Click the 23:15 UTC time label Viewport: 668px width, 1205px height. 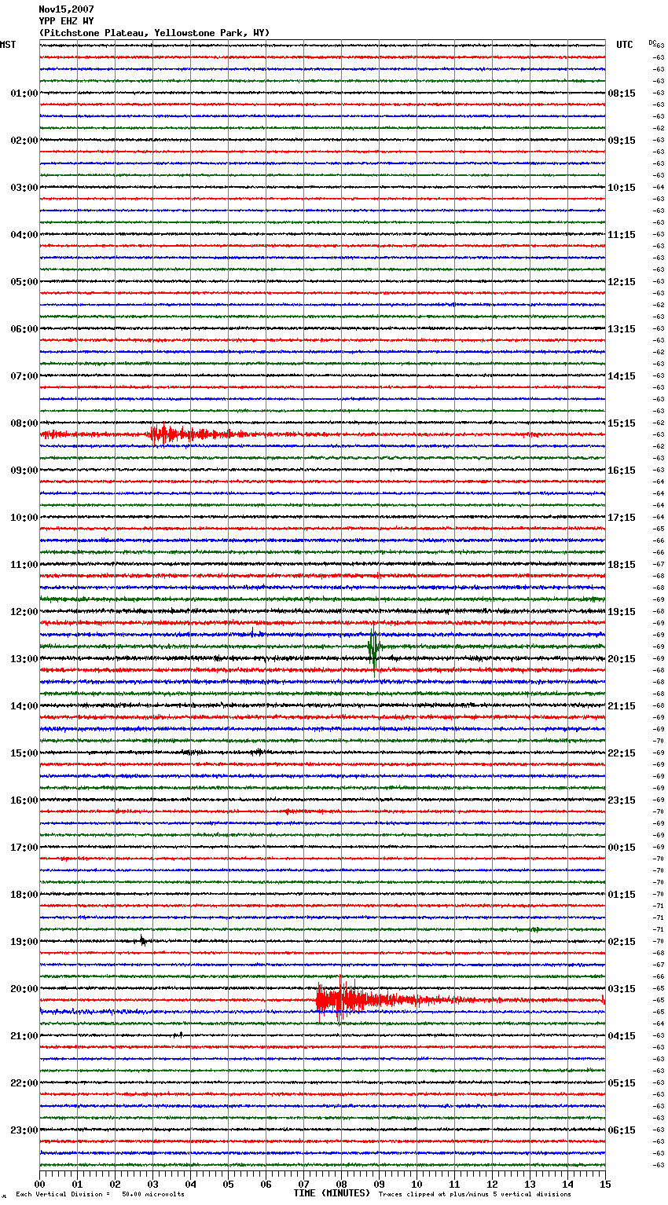tap(622, 800)
